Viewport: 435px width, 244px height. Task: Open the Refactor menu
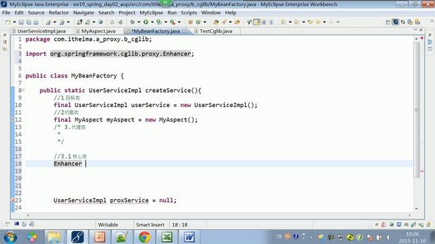point(59,13)
